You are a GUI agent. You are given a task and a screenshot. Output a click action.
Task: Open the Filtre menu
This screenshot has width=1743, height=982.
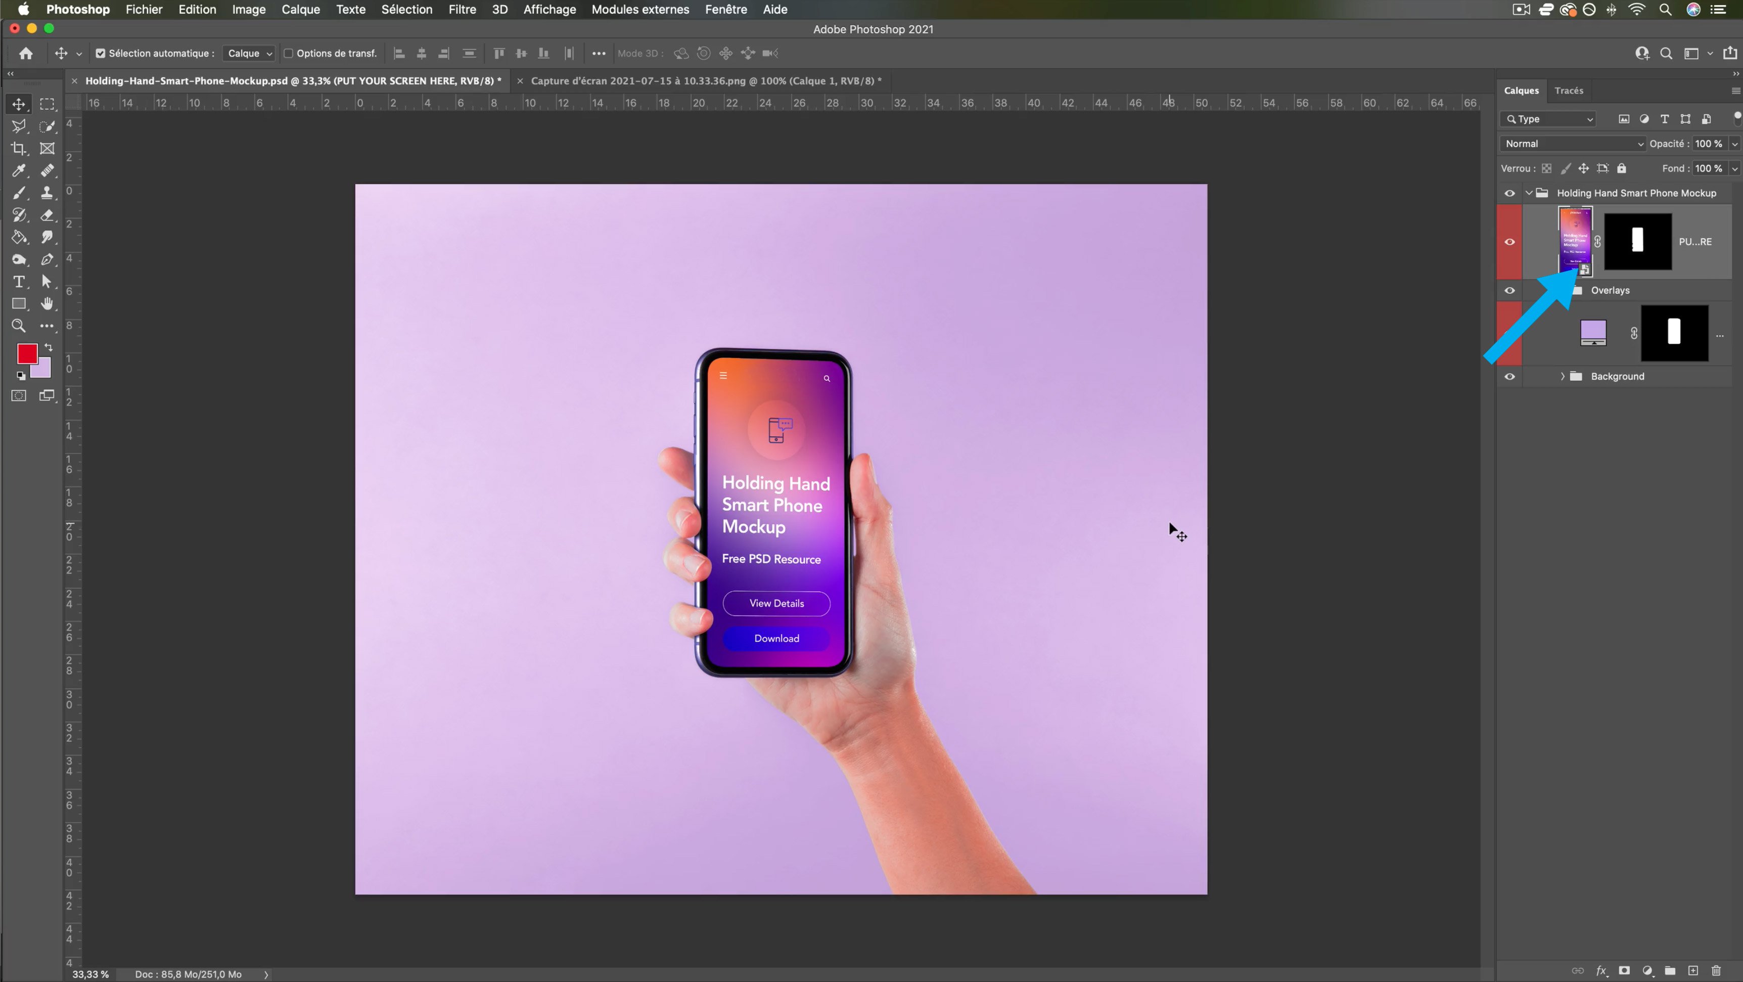[x=462, y=10]
